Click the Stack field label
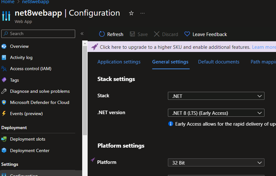The image size is (276, 176). 103,96
